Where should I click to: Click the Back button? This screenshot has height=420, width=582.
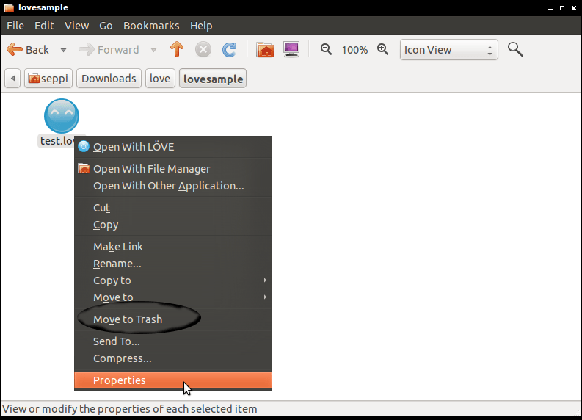tap(29, 50)
